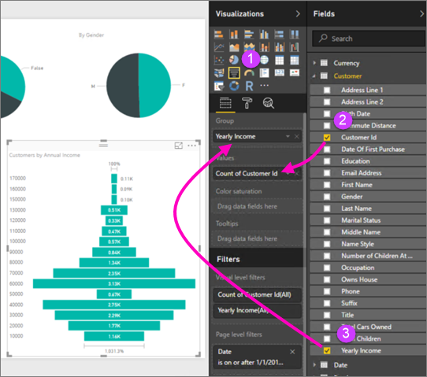Open Yearly Income group field dropdown

click(288, 136)
